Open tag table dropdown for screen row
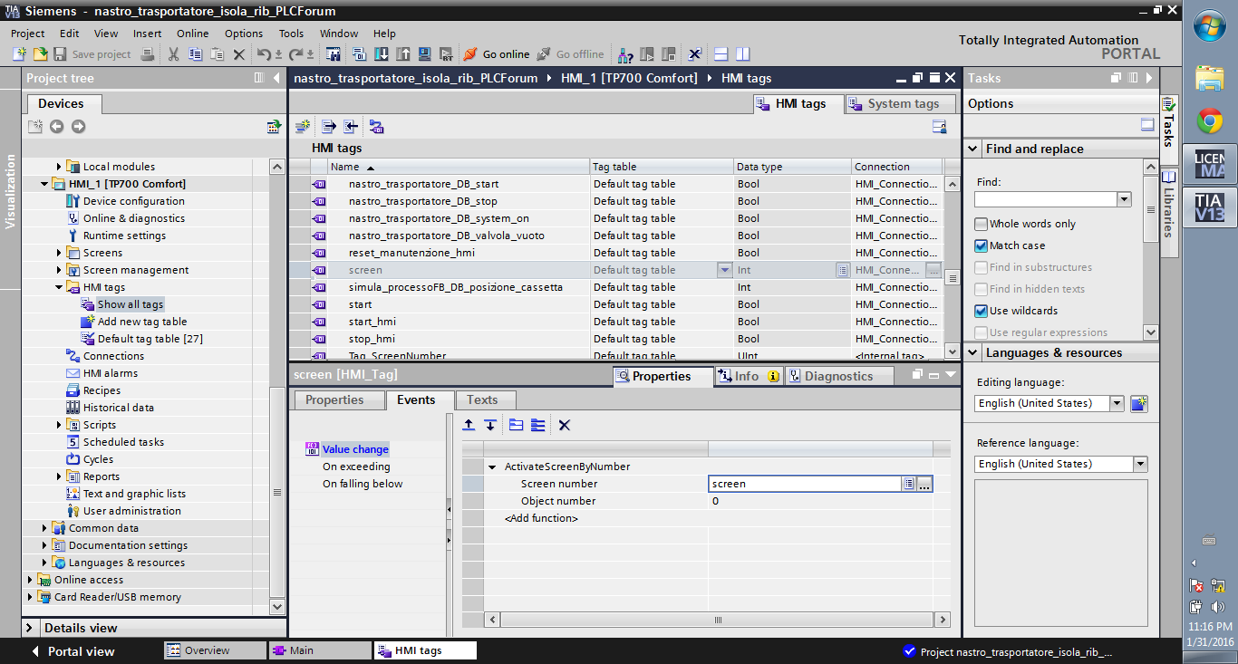Screen dimensions: 1238x664 coord(724,270)
